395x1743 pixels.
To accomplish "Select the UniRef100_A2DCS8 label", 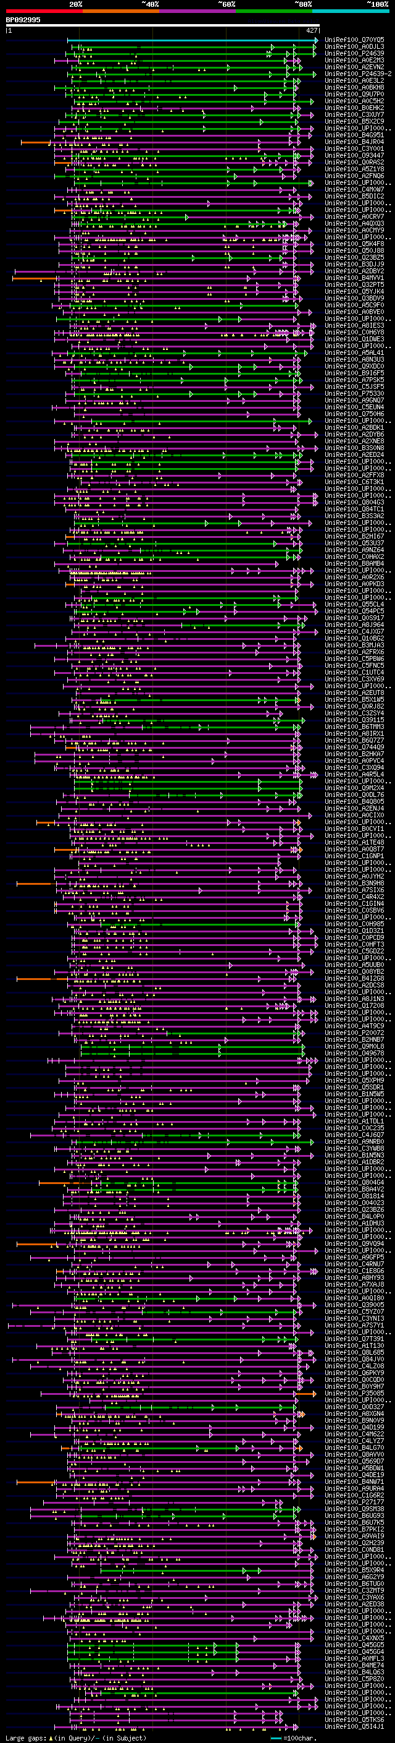I will click(354, 985).
